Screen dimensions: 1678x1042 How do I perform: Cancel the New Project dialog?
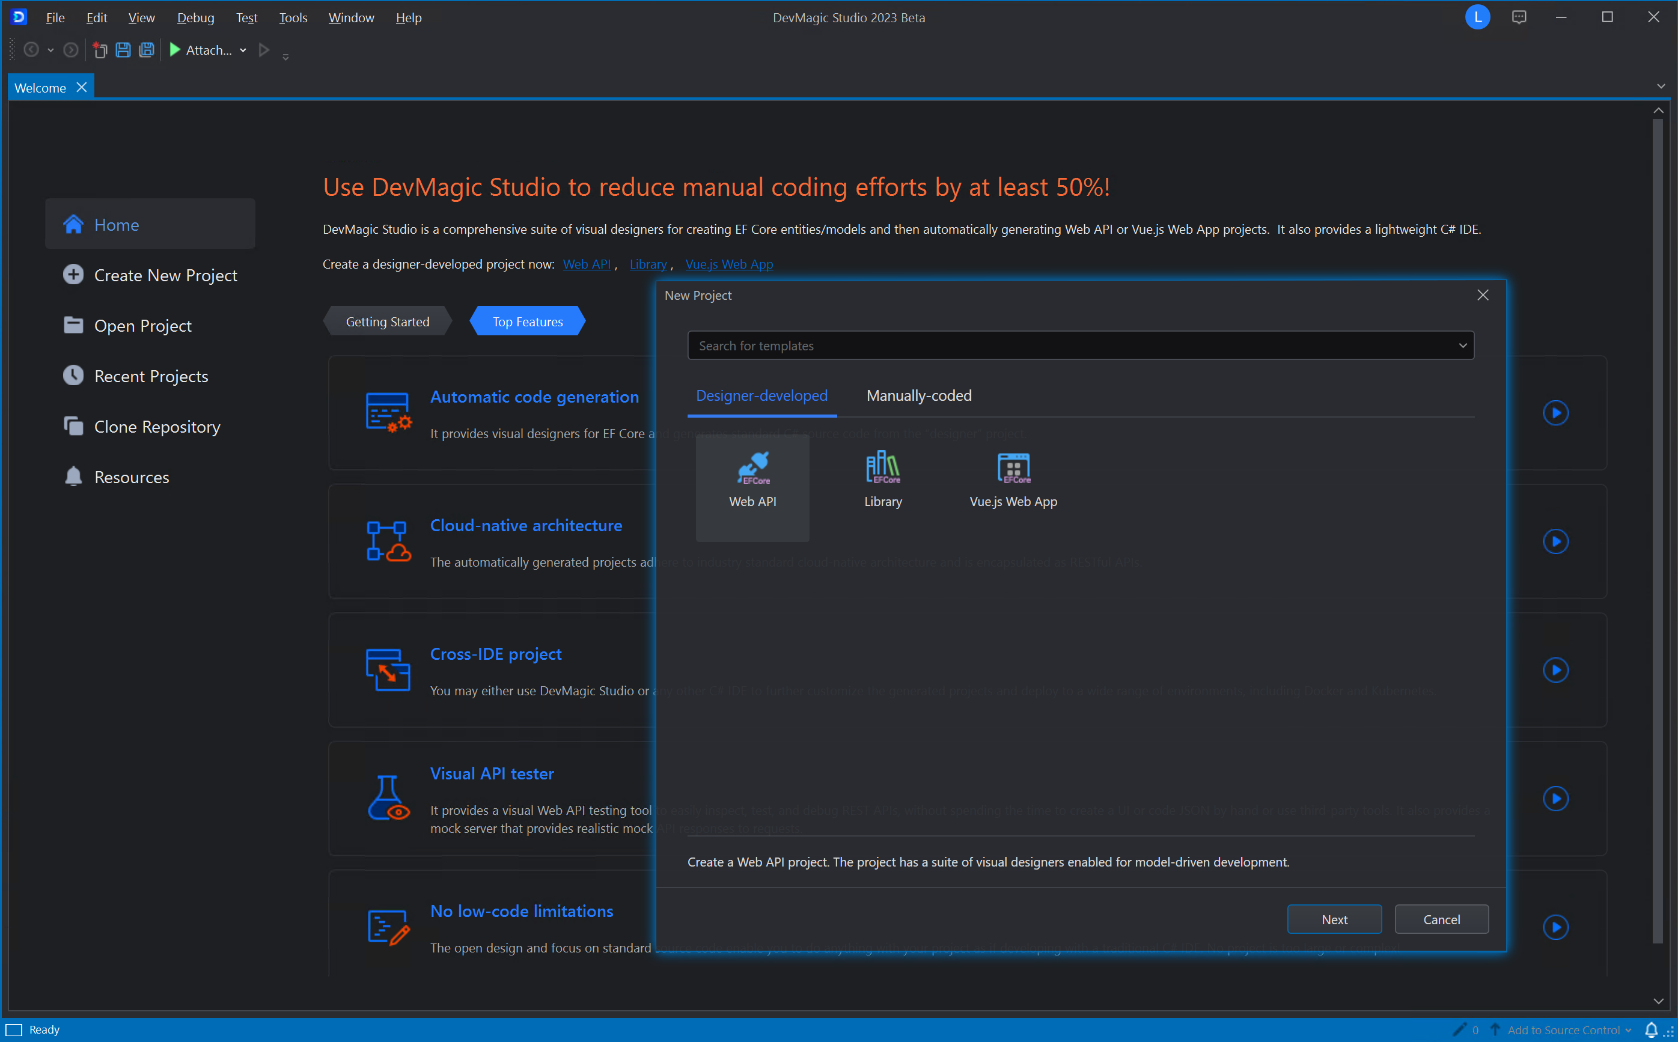[1442, 919]
